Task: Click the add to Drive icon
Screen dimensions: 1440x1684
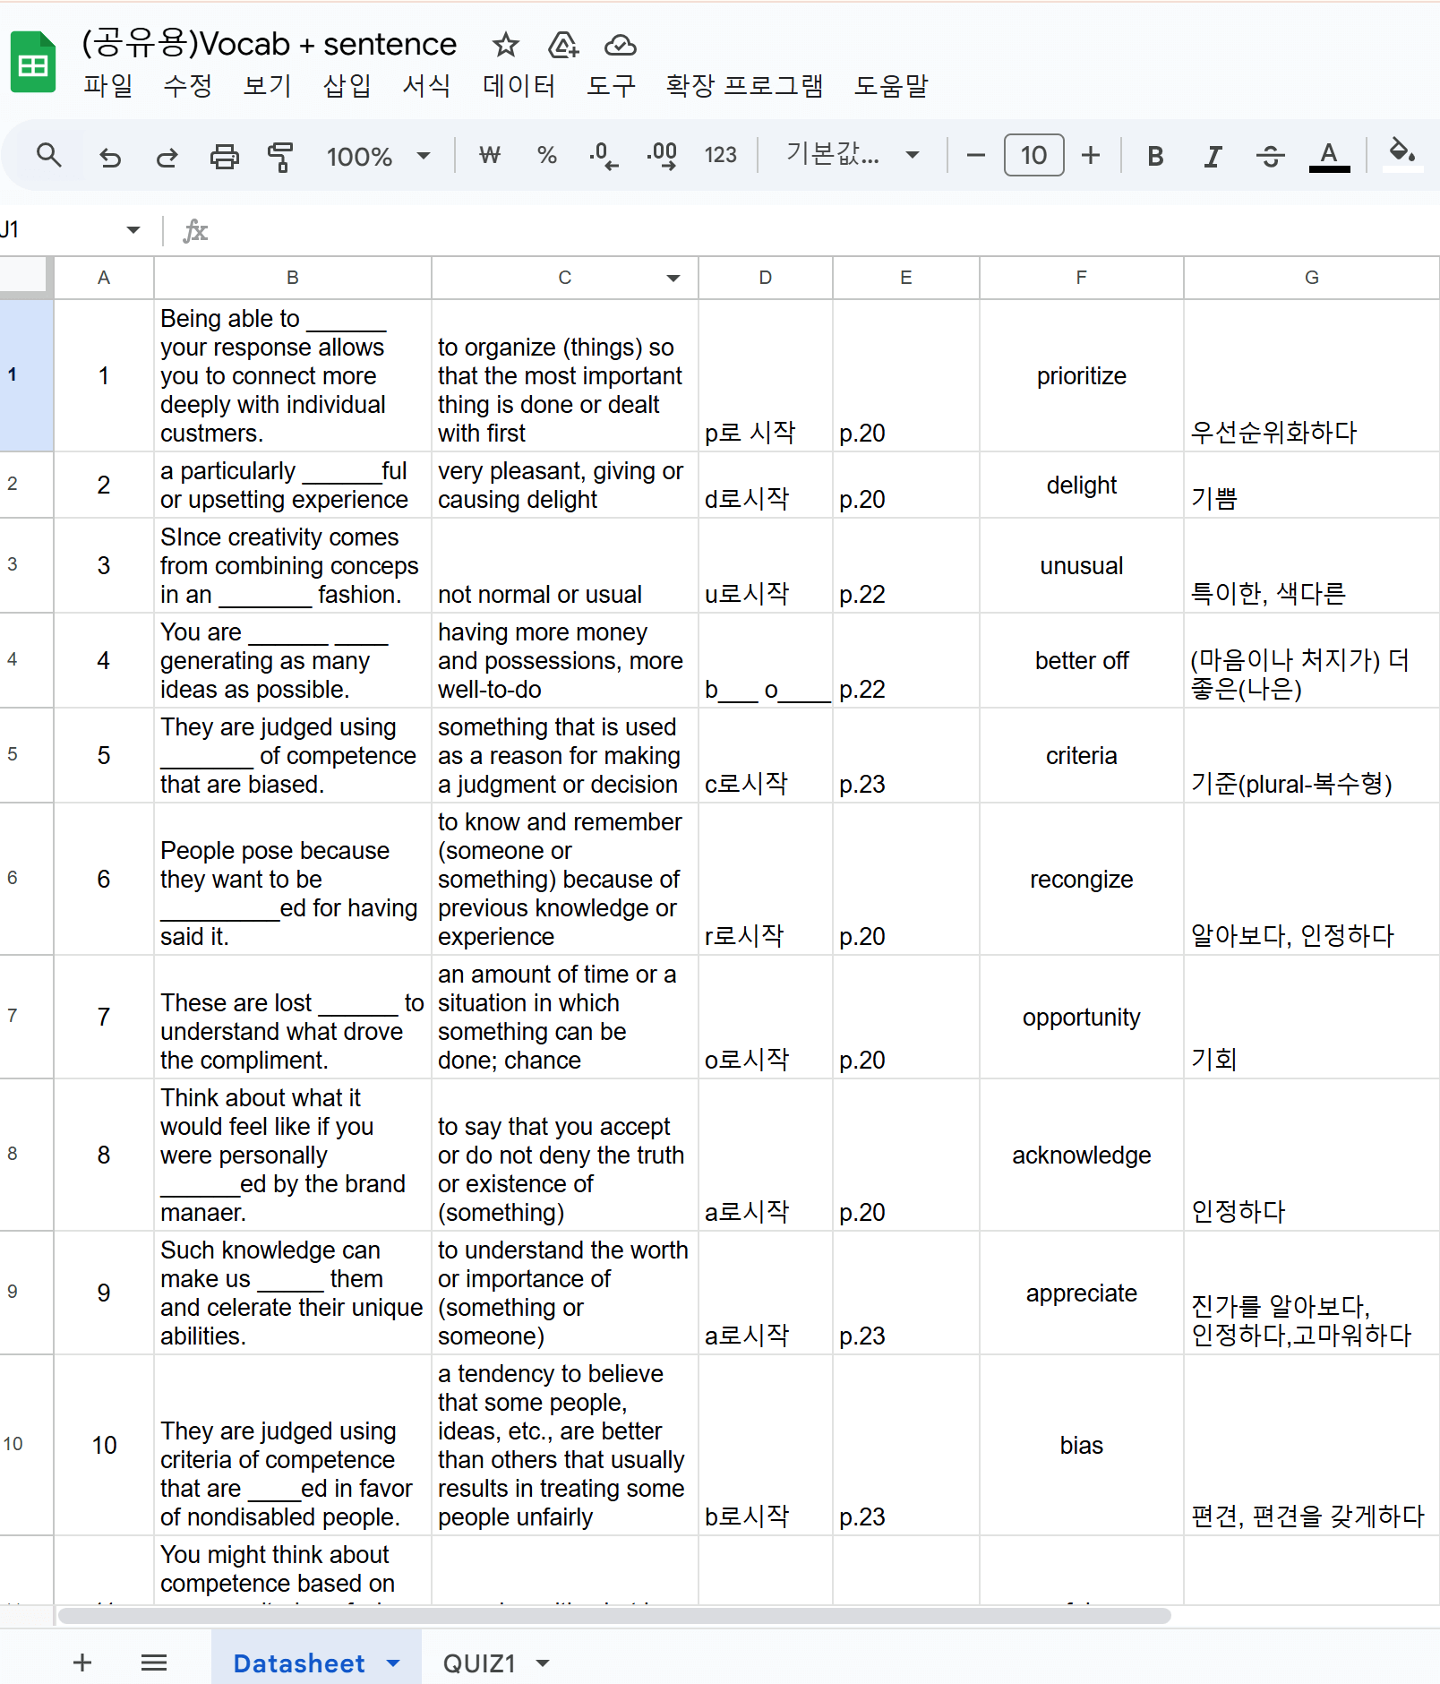Action: pos(563,44)
